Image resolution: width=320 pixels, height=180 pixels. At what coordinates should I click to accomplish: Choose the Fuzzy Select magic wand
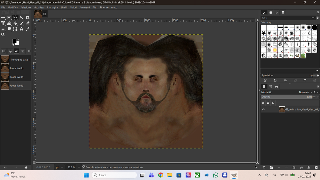[21, 17]
